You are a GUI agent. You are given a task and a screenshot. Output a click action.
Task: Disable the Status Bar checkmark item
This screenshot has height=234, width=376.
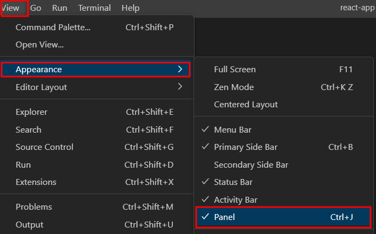284,182
